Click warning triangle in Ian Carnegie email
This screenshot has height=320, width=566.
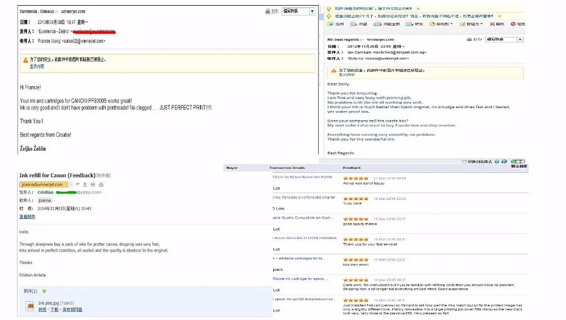click(334, 70)
